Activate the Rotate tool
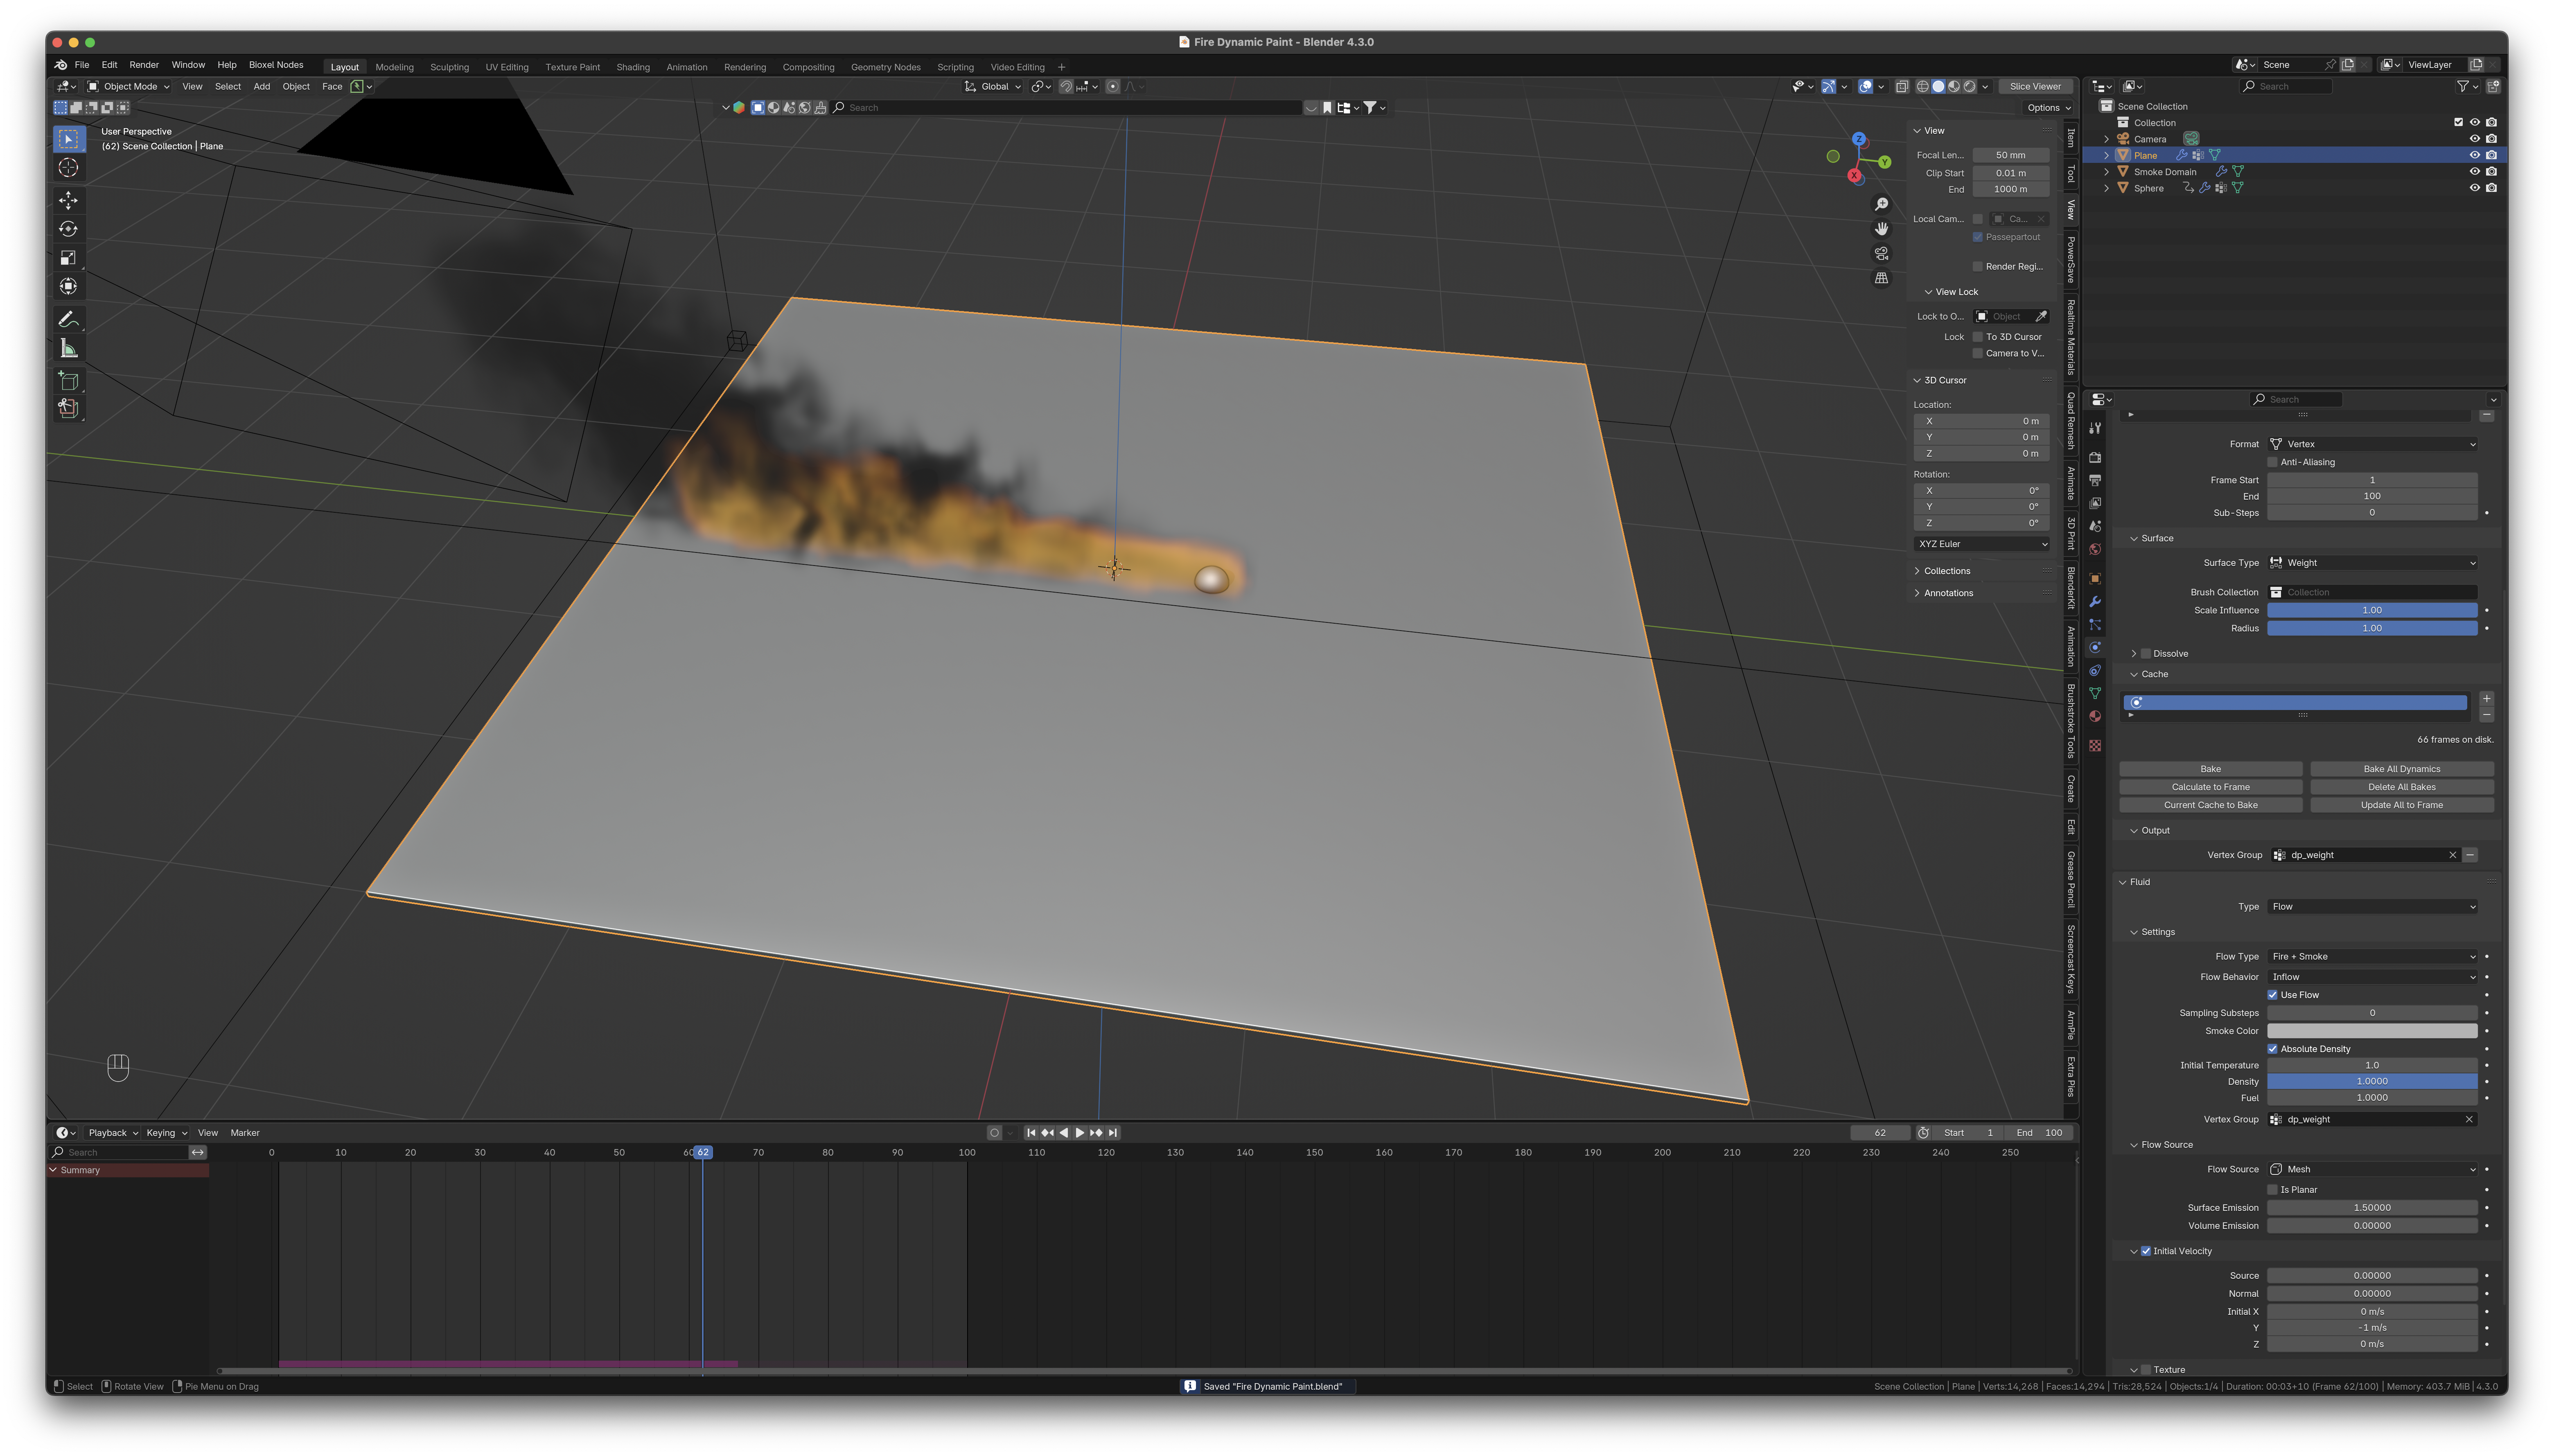The height and width of the screenshot is (1456, 2554). click(x=68, y=229)
